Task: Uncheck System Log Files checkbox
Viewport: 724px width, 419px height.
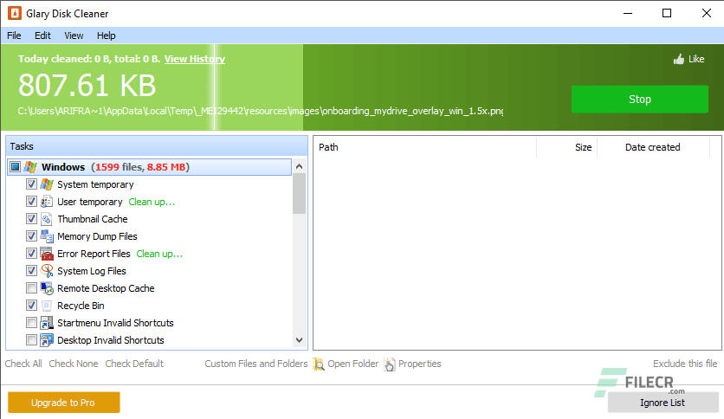Action: point(31,271)
